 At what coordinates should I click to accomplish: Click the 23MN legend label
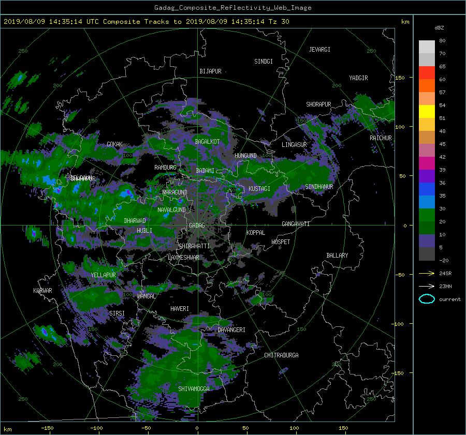[x=445, y=286]
